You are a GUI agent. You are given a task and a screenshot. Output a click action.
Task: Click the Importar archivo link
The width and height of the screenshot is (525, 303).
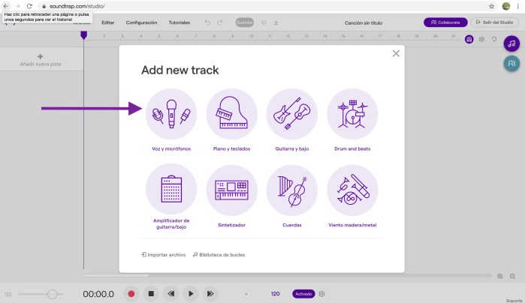(164, 255)
